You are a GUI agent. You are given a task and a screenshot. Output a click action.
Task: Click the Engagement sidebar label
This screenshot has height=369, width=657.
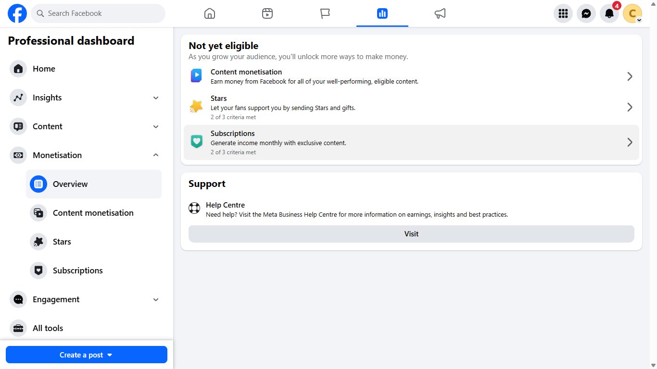56,299
